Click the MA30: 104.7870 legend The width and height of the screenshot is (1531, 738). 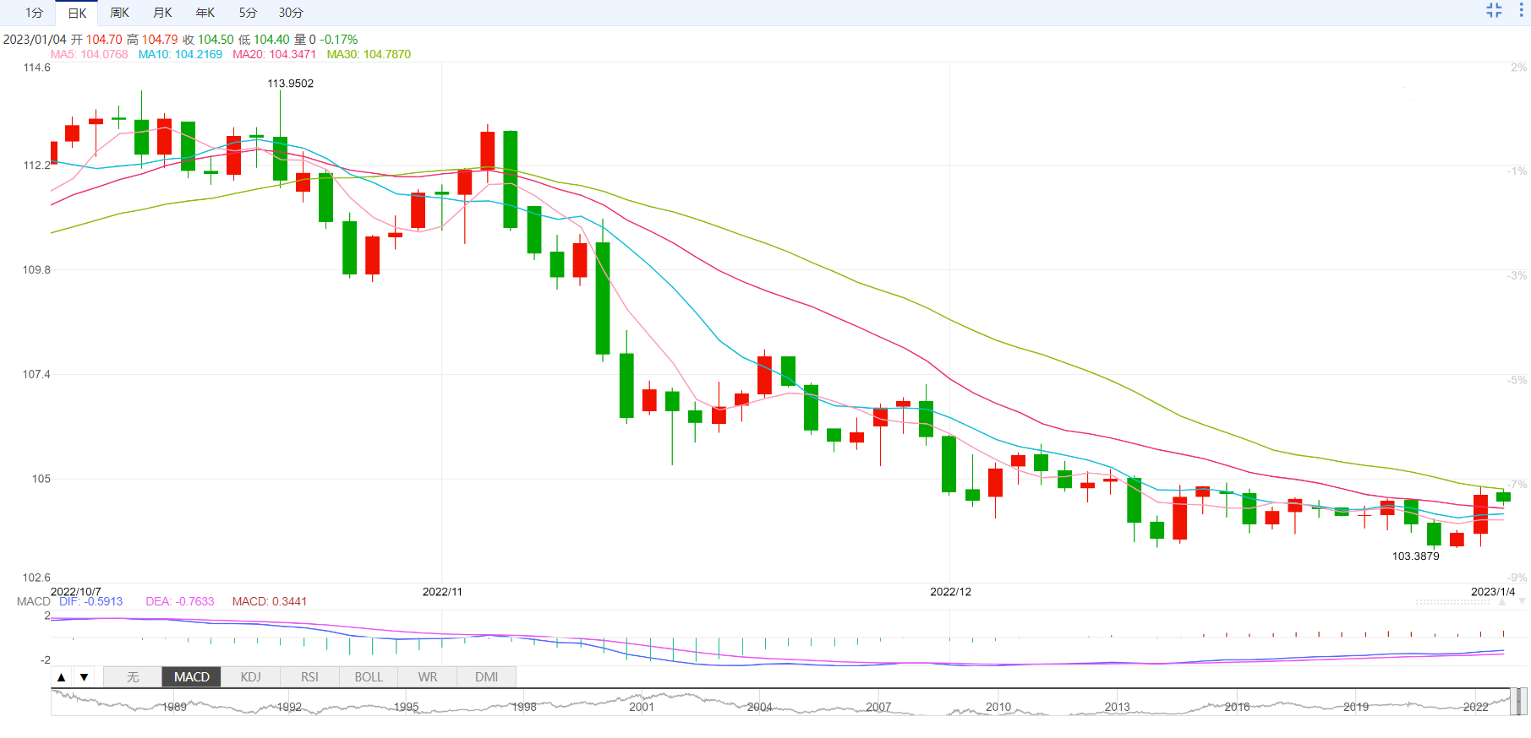(369, 54)
